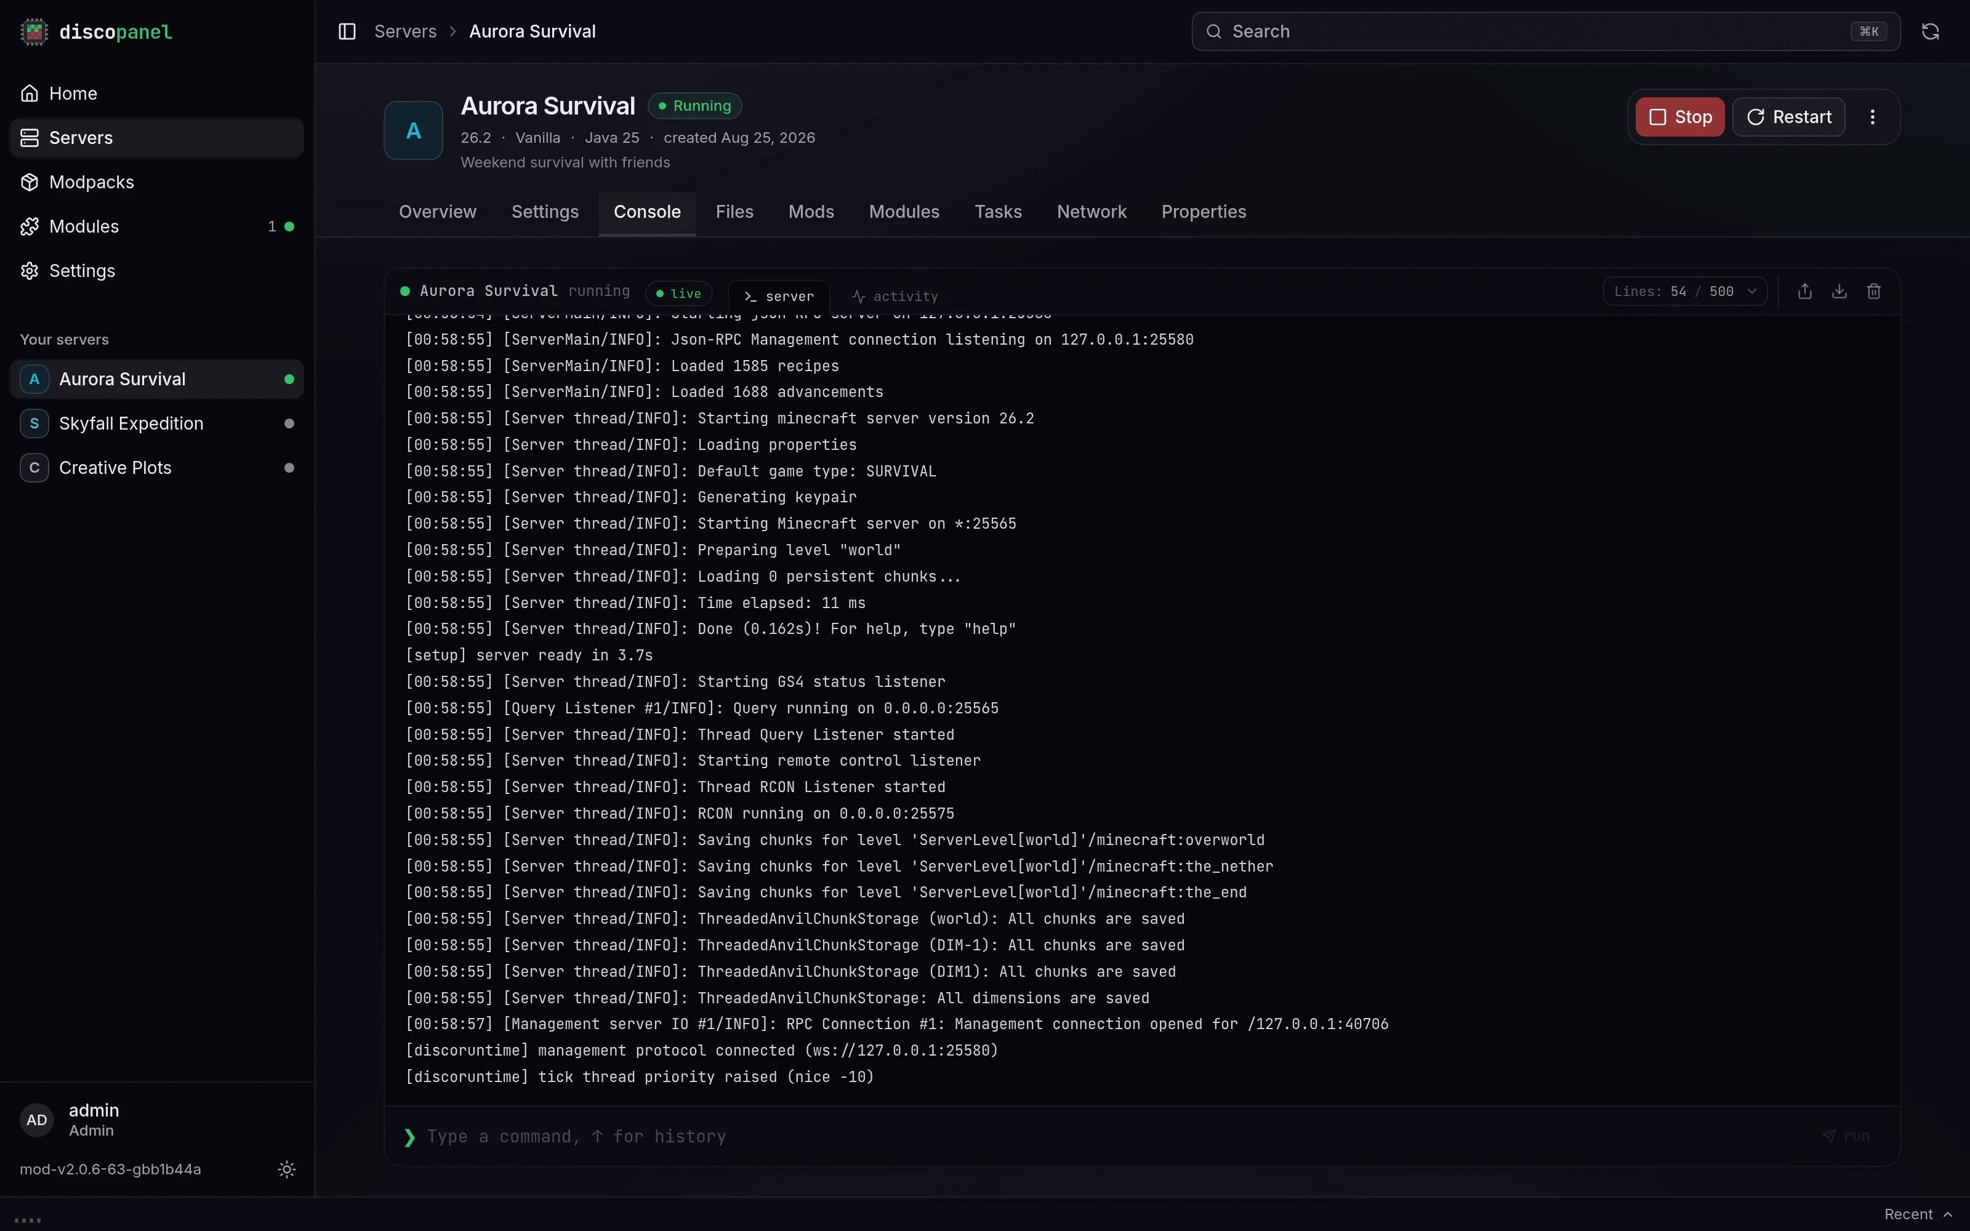Toggle the sidebar panel icon
This screenshot has height=1231, width=1970.
click(x=347, y=32)
